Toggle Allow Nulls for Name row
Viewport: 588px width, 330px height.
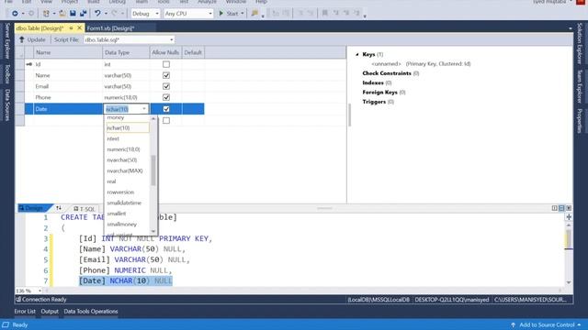click(x=166, y=75)
